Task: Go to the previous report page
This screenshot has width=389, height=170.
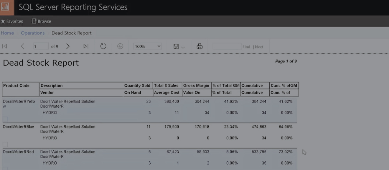Action: pyautogui.click(x=22, y=46)
